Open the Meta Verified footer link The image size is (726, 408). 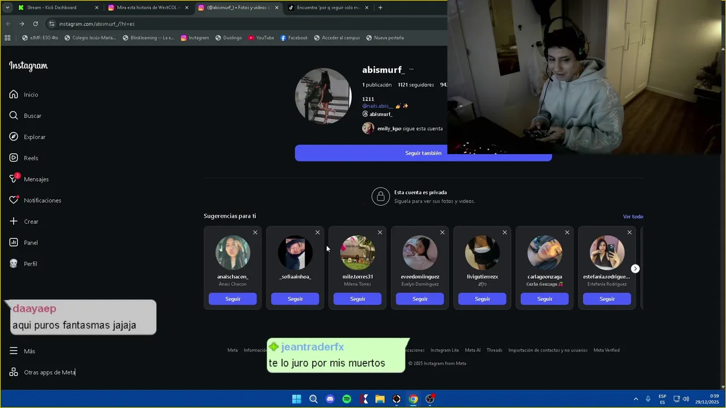[x=606, y=350]
